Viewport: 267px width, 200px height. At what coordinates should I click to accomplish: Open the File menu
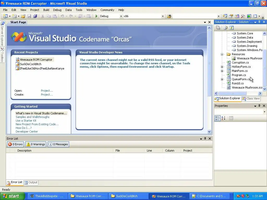5,10
